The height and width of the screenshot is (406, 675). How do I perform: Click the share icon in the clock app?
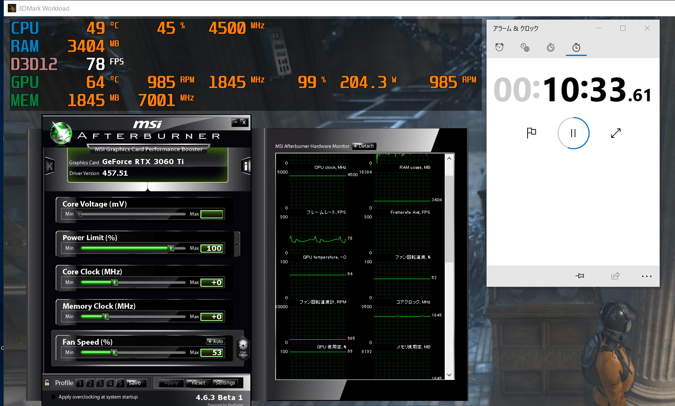click(615, 276)
